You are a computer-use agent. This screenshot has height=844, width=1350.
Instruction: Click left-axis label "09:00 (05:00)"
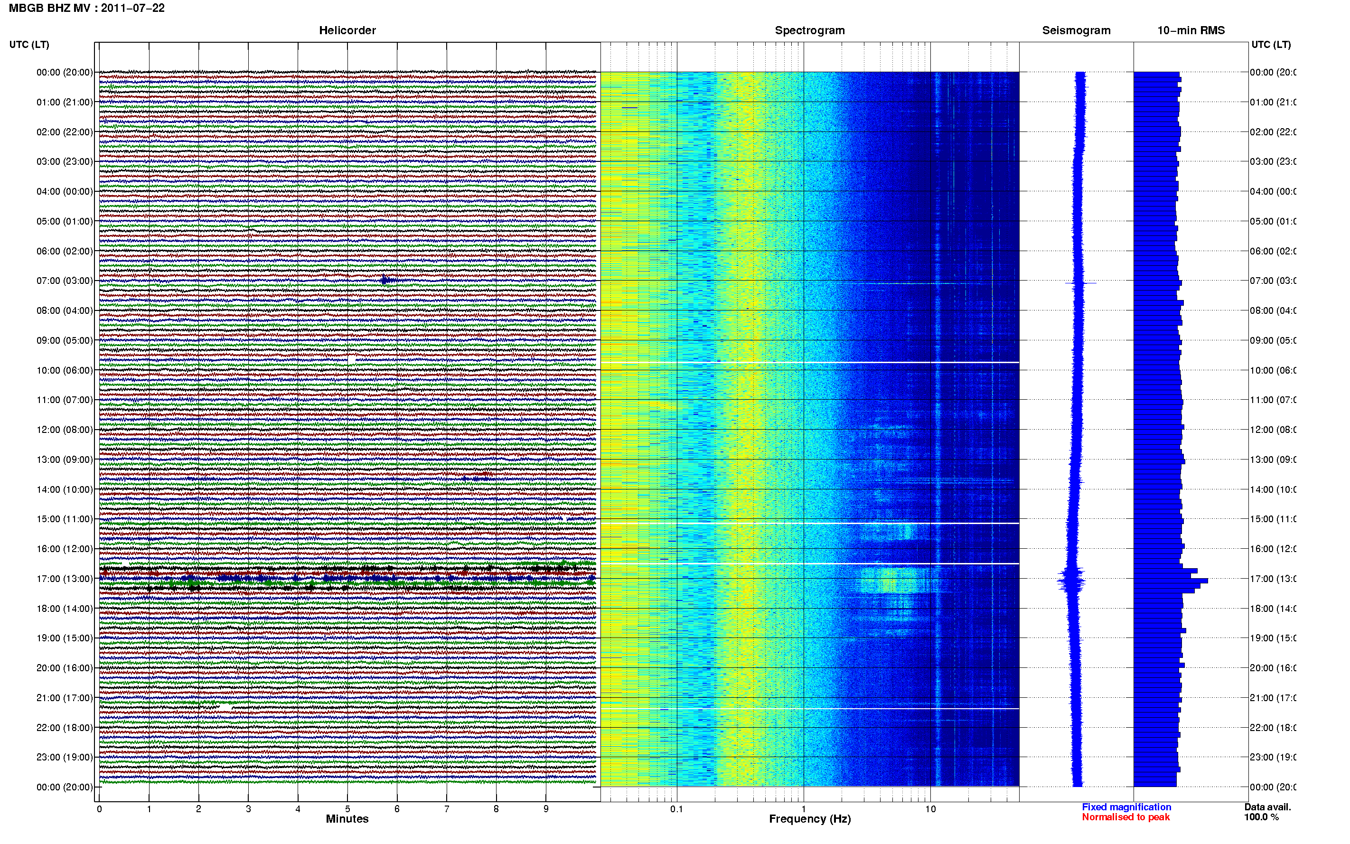(65, 340)
